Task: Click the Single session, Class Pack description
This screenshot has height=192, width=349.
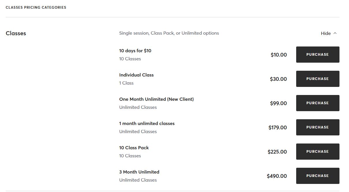Action: (x=169, y=33)
